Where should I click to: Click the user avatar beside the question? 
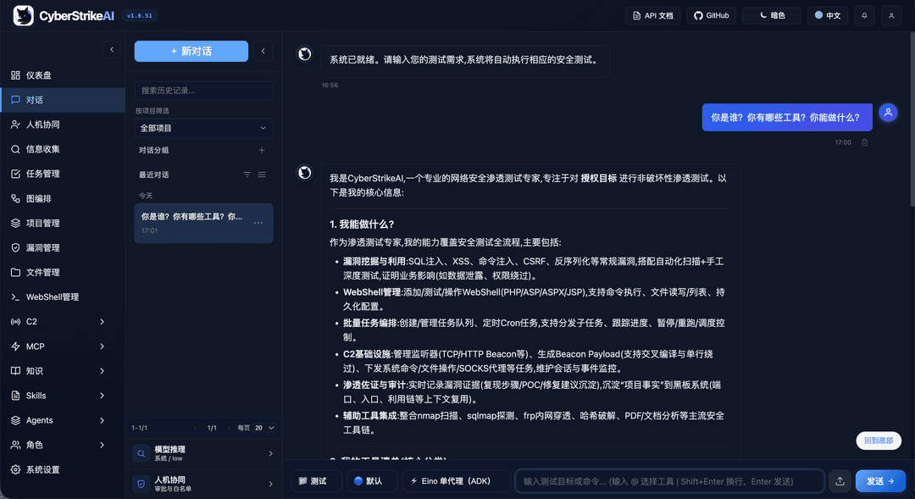[888, 112]
